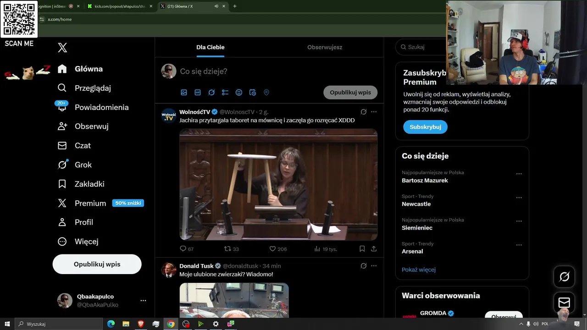Image resolution: width=587 pixels, height=330 pixels.
Task: Schedule the post with calendar icon
Action: (253, 93)
